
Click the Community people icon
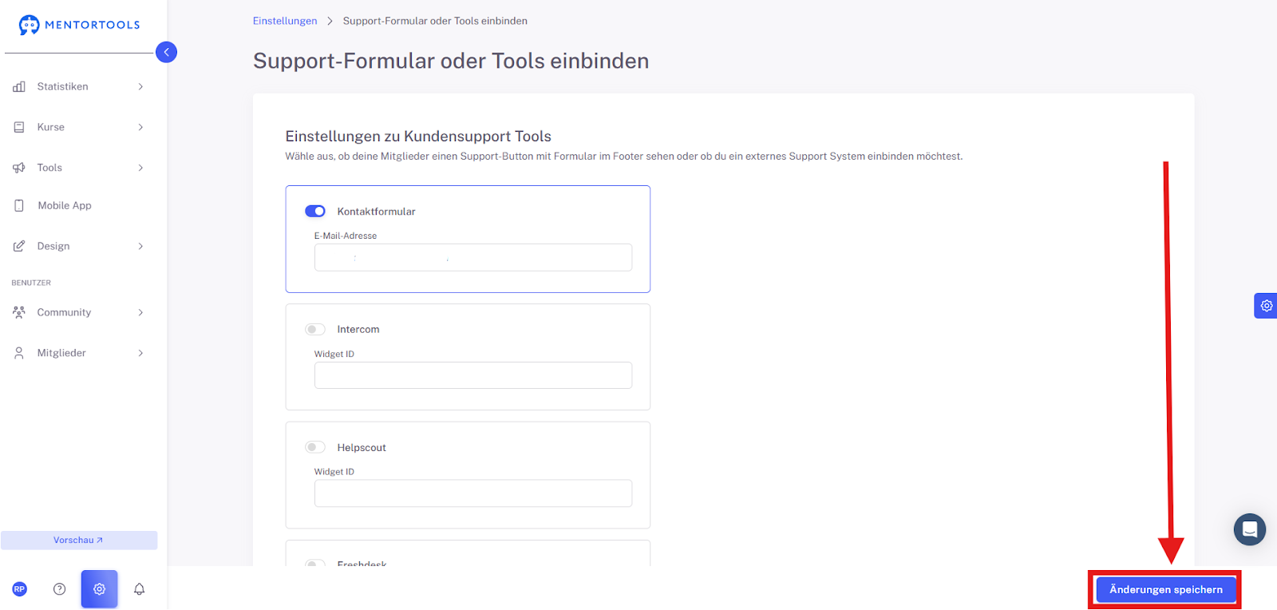click(x=19, y=312)
